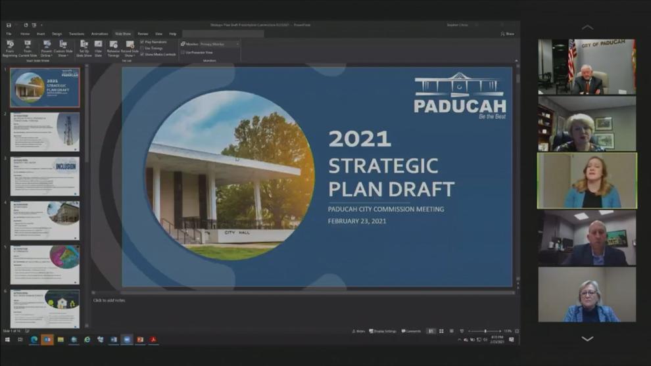The image size is (651, 366).
Task: Select slide 4 thumbnail
Action: pos(45,220)
